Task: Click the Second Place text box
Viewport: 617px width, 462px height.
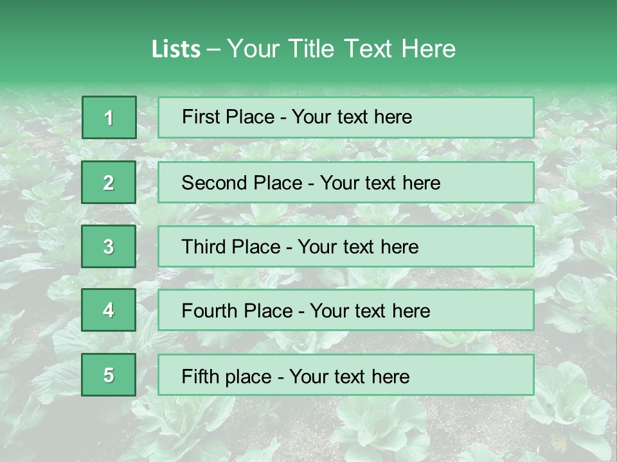Action: pos(346,182)
